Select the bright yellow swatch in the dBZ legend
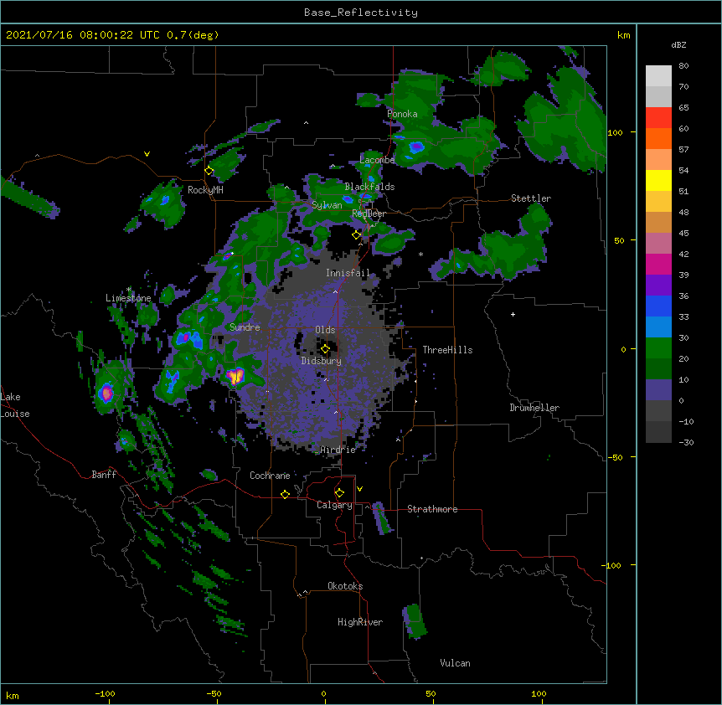 pos(658,180)
